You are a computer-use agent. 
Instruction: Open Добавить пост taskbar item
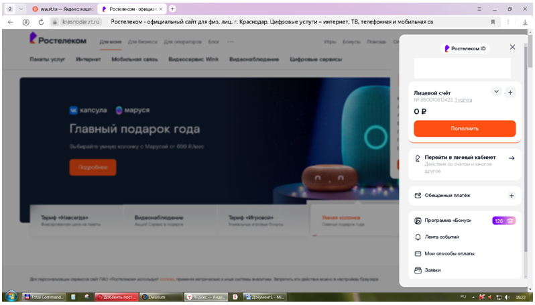(x=117, y=297)
